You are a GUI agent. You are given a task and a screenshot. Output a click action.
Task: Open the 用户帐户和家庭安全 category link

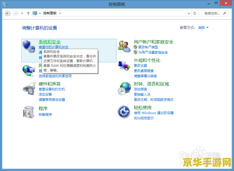(154, 42)
